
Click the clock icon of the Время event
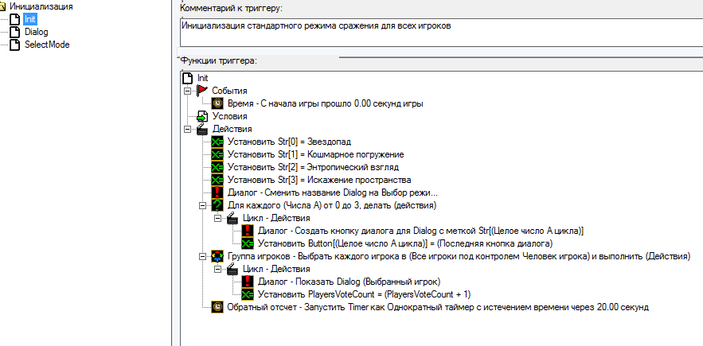pyautogui.click(x=218, y=103)
